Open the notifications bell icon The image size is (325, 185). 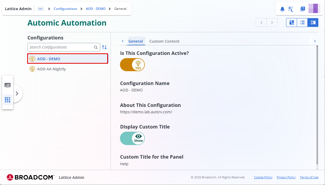pyautogui.click(x=282, y=9)
